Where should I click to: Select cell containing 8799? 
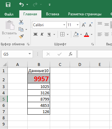39,99
